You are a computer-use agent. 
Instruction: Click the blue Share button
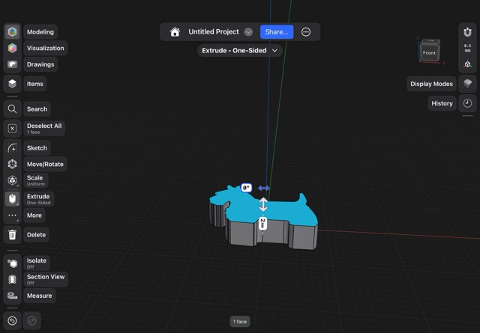[x=277, y=31]
